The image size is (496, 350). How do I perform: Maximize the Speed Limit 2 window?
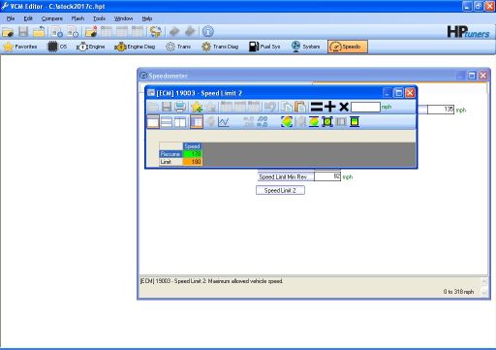tap(398, 93)
